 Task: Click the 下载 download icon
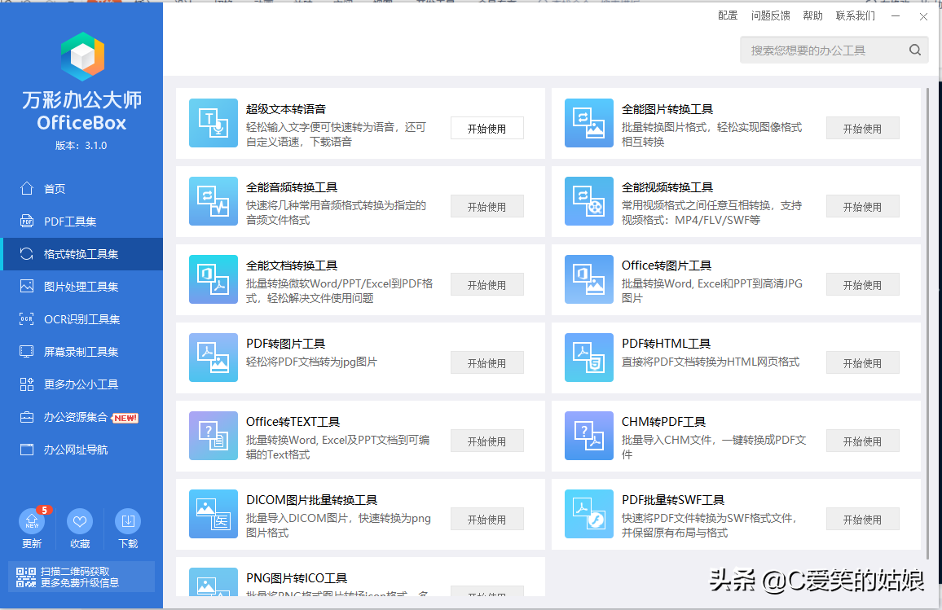point(128,521)
